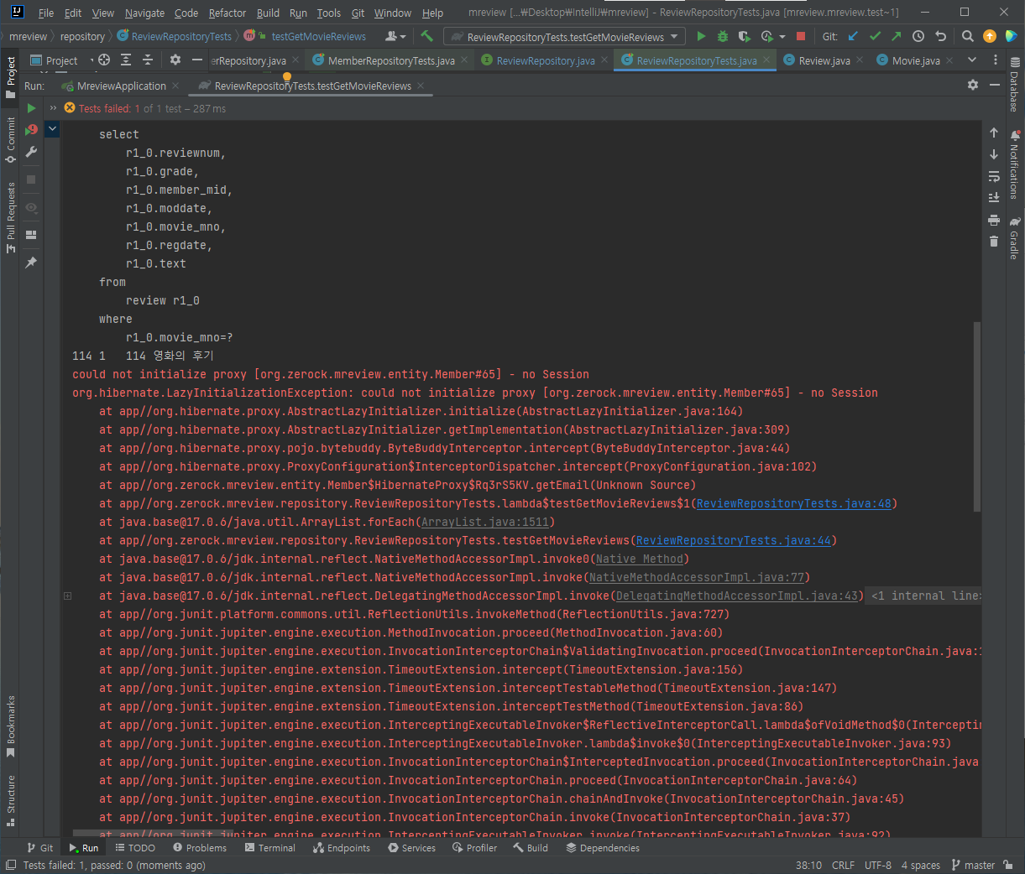Image resolution: width=1025 pixels, height=874 pixels.
Task: Toggle soft-wrap in console
Action: coord(994,176)
